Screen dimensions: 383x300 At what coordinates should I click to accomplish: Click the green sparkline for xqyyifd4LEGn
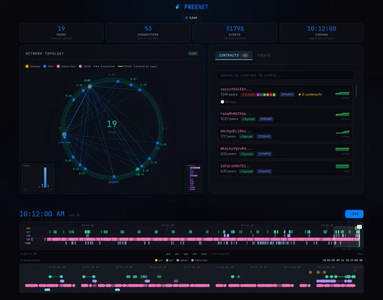pos(342,93)
